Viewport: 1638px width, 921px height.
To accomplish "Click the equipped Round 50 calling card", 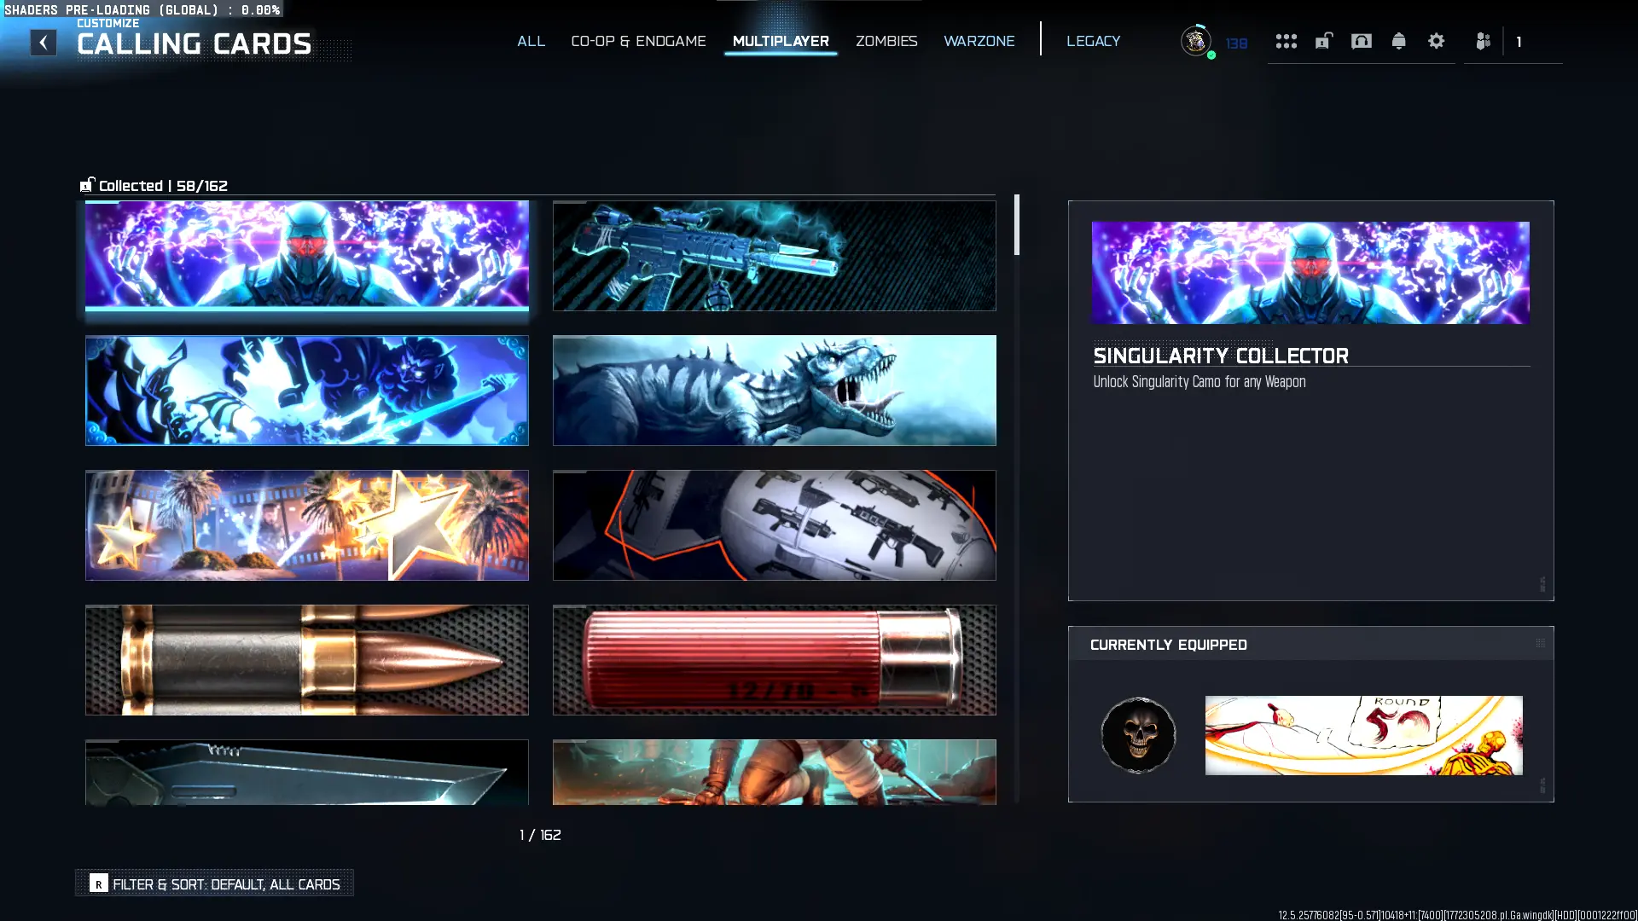I will (x=1363, y=735).
